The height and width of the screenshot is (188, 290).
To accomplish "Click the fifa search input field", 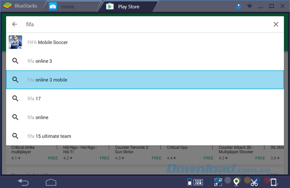I will (145, 24).
